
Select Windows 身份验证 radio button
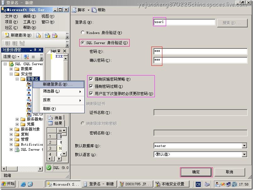83,33
